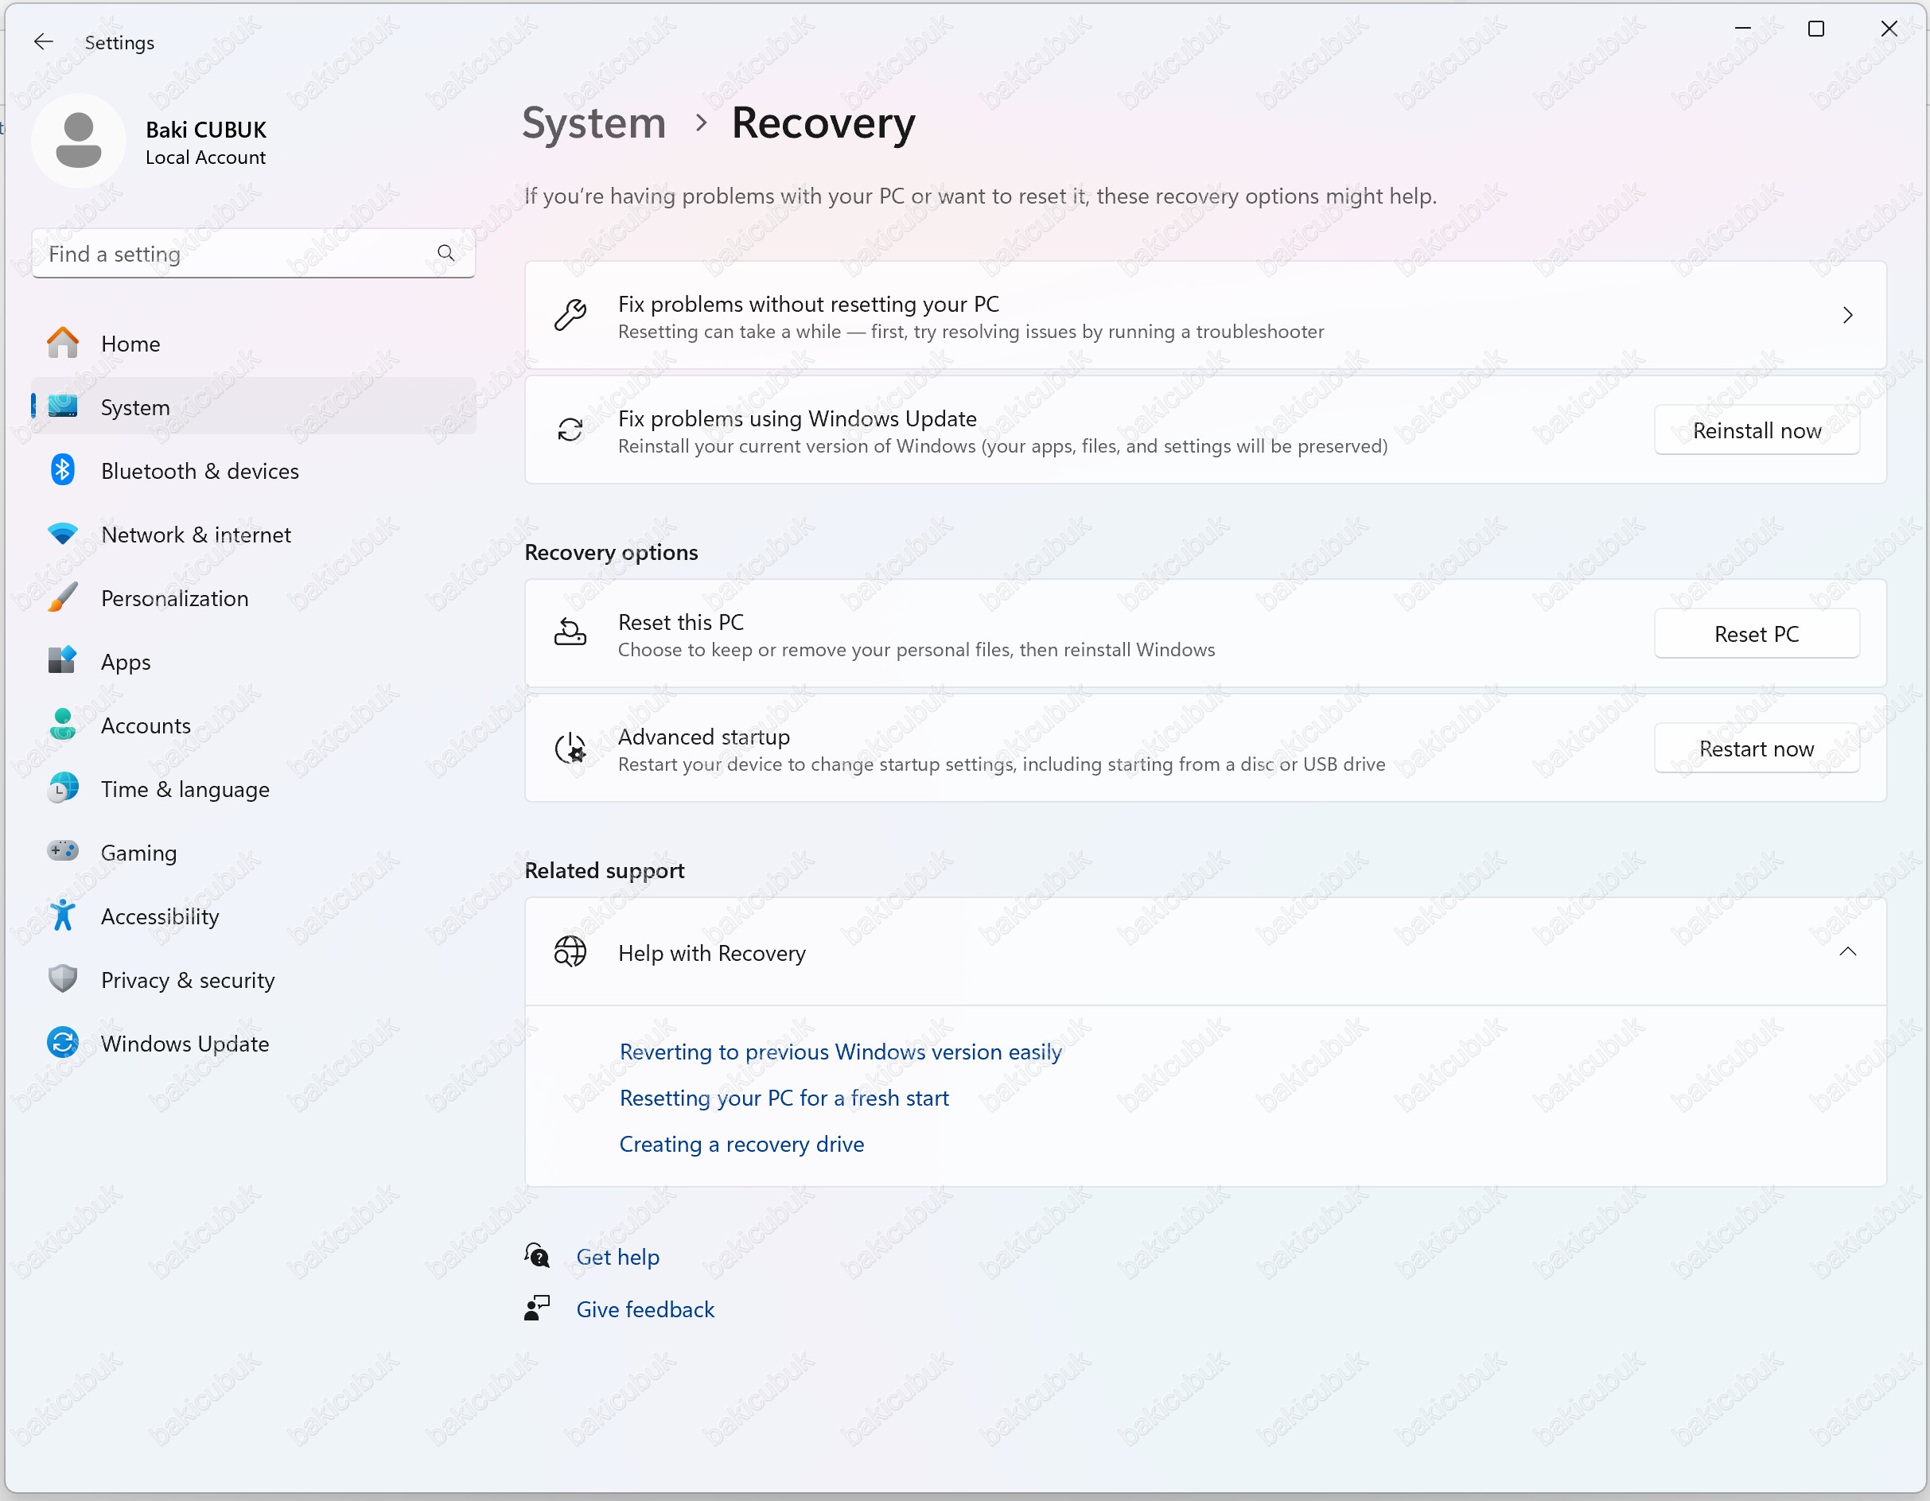
Task: Open Gaming settings
Action: pyautogui.click(x=254, y=852)
